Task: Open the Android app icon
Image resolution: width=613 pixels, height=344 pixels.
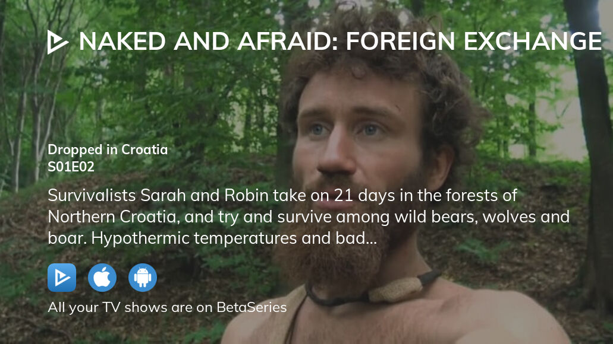Action: [x=143, y=278]
